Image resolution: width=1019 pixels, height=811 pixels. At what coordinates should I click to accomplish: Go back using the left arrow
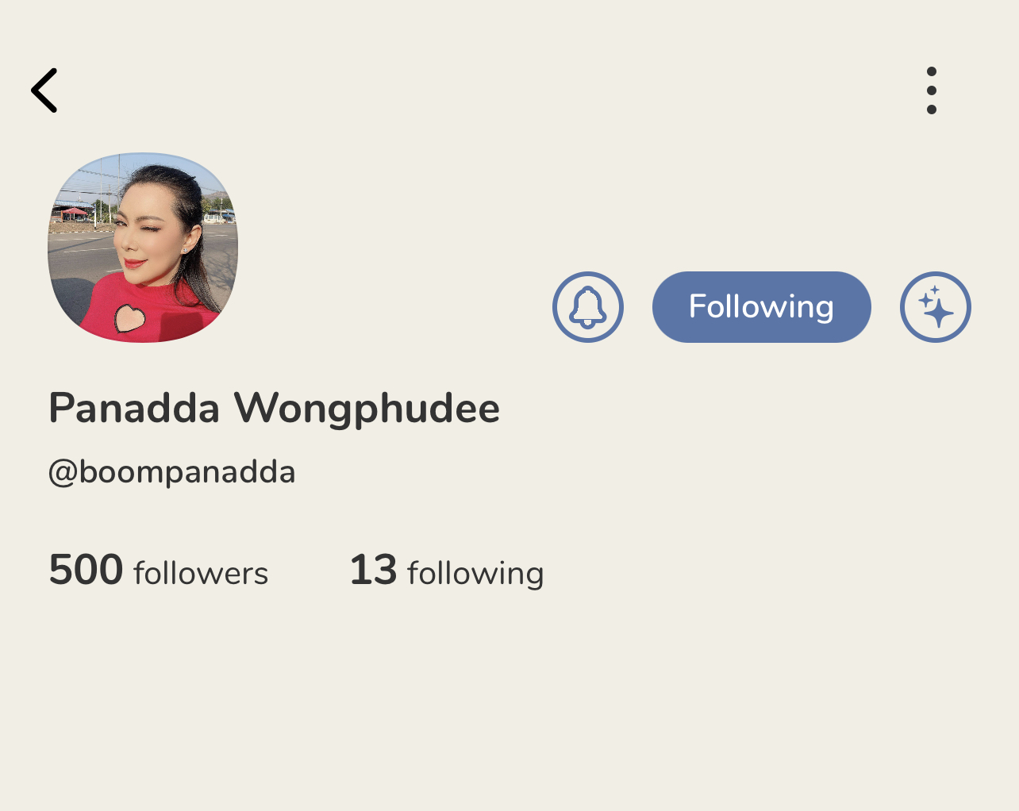44,90
